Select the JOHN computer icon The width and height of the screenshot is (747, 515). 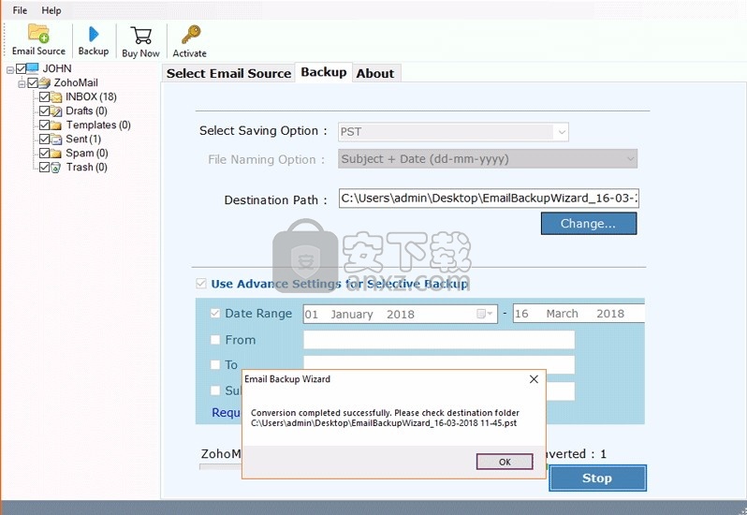click(33, 68)
